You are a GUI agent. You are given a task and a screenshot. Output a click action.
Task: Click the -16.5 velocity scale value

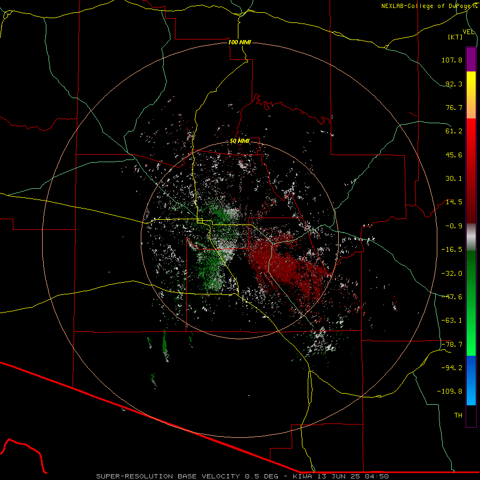(x=452, y=250)
